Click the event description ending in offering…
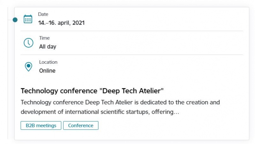Screen dimensions: 255x144 coord(120,107)
